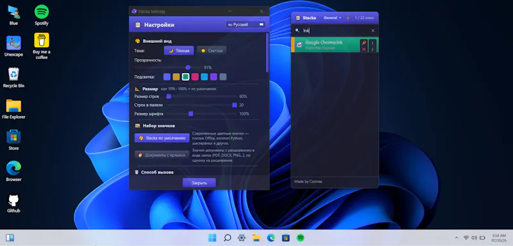Pick the sky blue accent color swatch
The width and height of the screenshot is (513, 246).
point(204,77)
